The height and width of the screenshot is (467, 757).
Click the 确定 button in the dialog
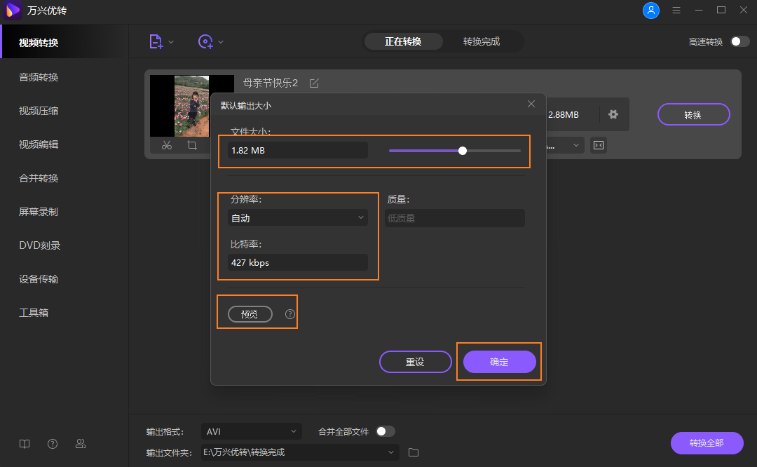499,361
